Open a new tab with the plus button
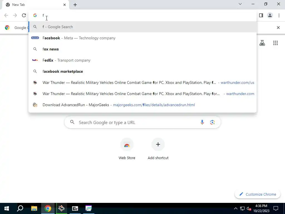 (75, 5)
